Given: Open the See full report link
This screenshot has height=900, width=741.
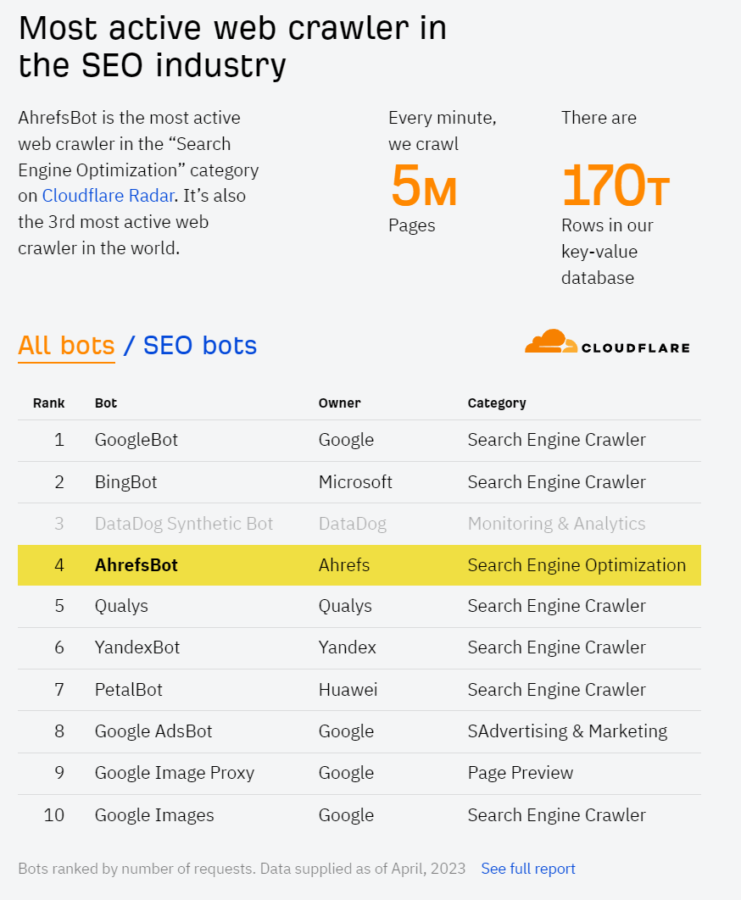Looking at the screenshot, I should point(528,869).
